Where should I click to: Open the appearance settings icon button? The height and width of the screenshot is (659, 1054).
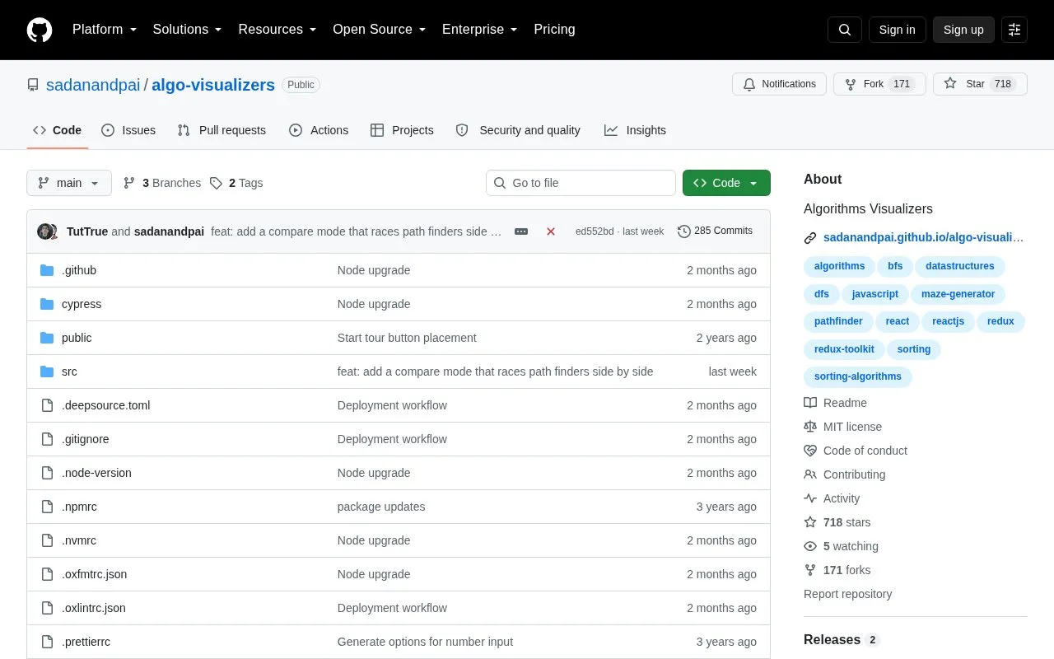(1014, 30)
